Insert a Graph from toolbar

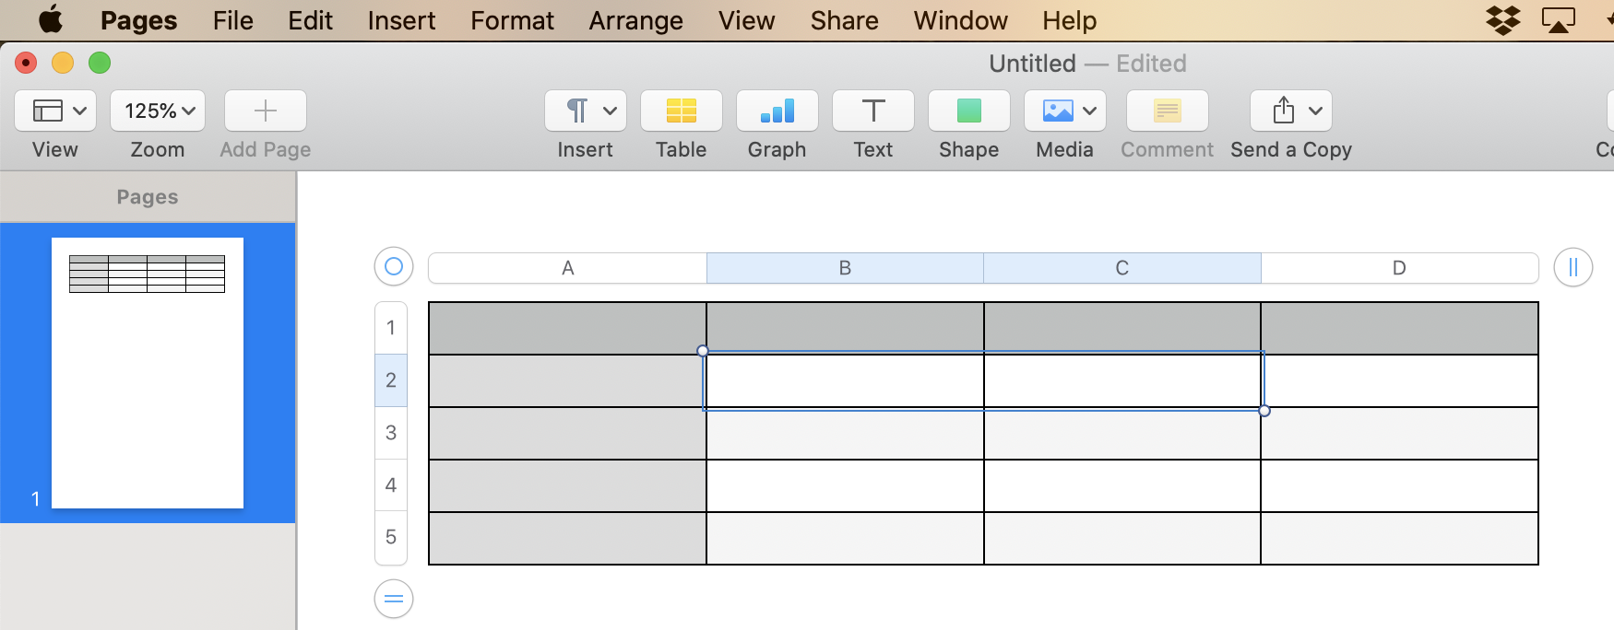[777, 111]
